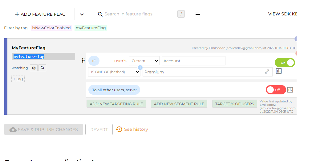Expand the Premium value field icon
Viewport: 320px width, 161px height.
[x=267, y=72]
